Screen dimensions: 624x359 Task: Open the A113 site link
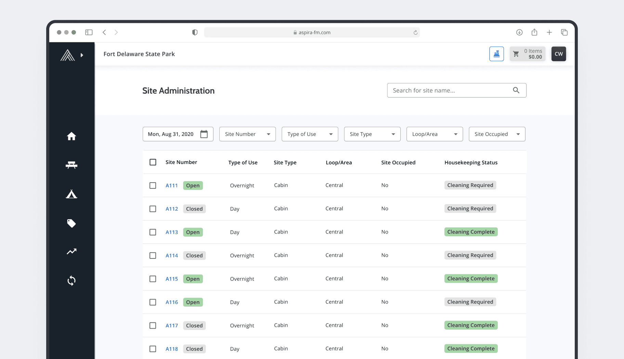coord(172,232)
